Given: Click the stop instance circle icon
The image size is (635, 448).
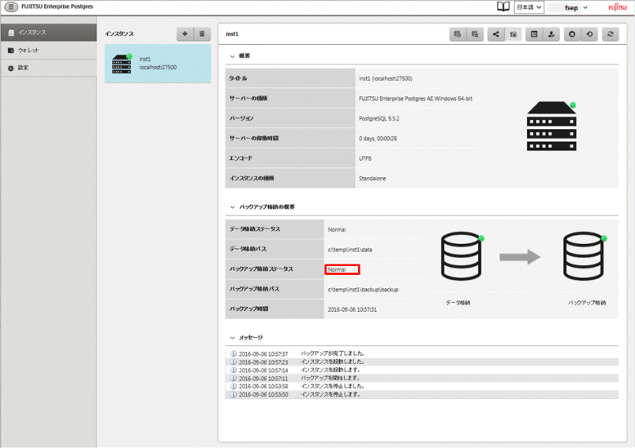Looking at the screenshot, I should (572, 35).
